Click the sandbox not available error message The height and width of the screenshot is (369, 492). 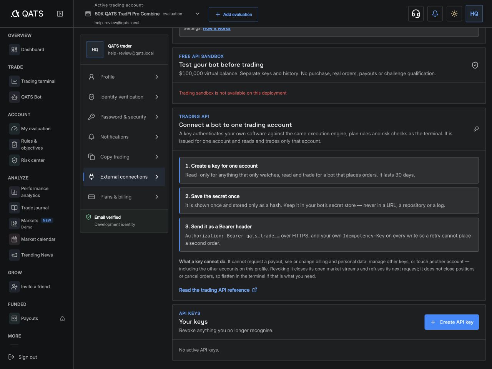(233, 93)
